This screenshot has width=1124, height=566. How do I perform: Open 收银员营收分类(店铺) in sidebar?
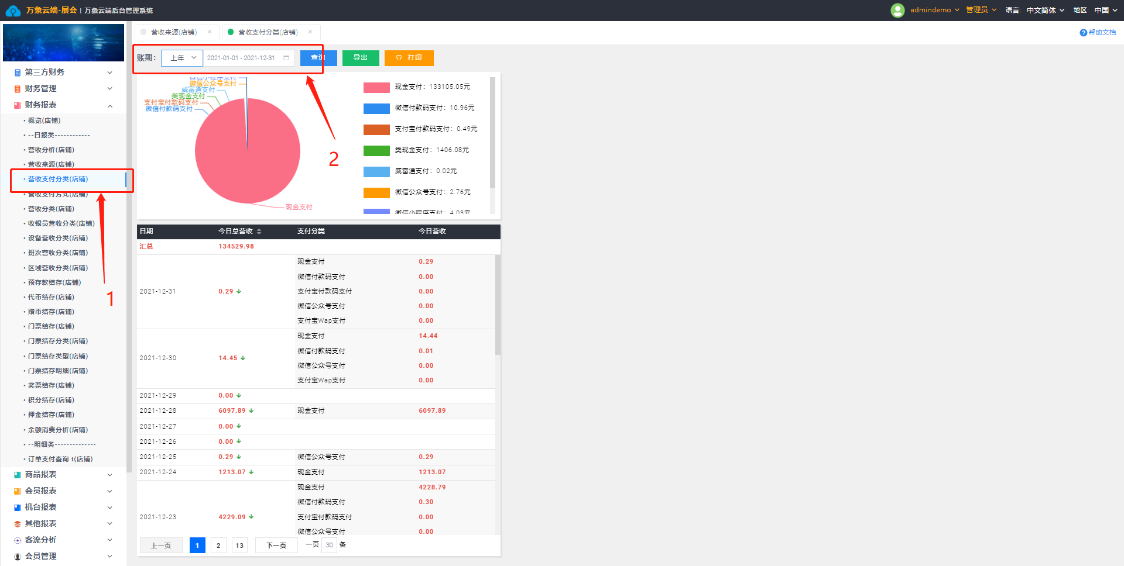61,223
